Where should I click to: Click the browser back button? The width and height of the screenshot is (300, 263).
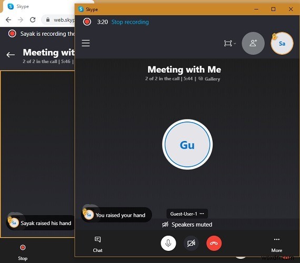(8, 19)
